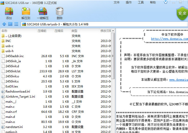
Task: Click the 80.5 KB size cell
Action: point(46,122)
